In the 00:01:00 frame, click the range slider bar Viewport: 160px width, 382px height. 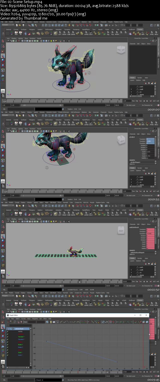pyautogui.click(x=41, y=105)
